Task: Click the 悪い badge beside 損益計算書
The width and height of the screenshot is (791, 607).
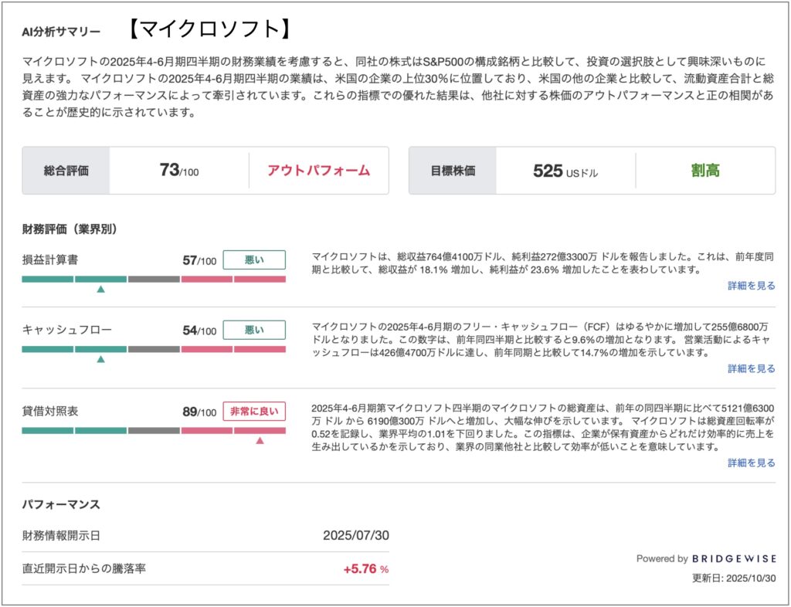Action: [x=254, y=260]
